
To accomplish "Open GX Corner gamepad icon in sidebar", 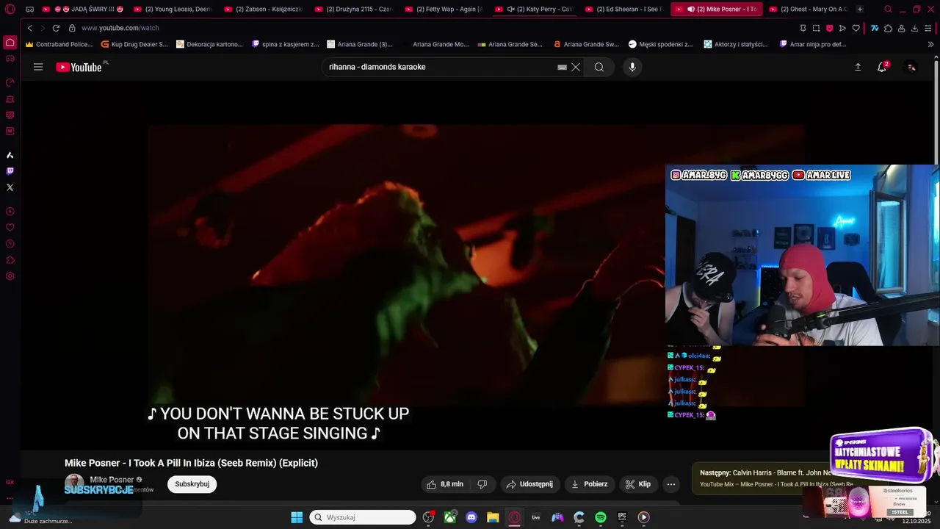I will [x=10, y=58].
